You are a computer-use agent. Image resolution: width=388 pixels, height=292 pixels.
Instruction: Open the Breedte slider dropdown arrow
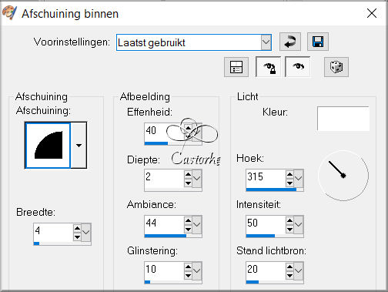click(86, 232)
